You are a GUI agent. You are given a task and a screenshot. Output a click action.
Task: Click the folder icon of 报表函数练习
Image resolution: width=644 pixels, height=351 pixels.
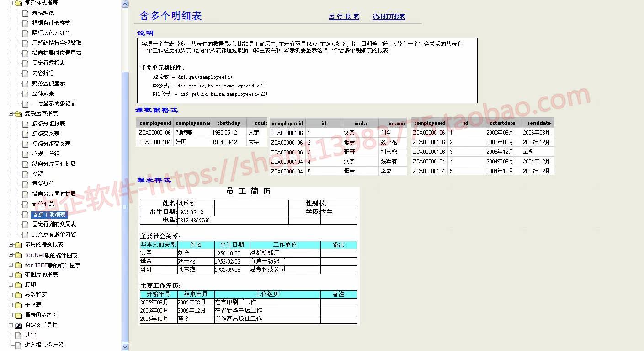(19, 315)
